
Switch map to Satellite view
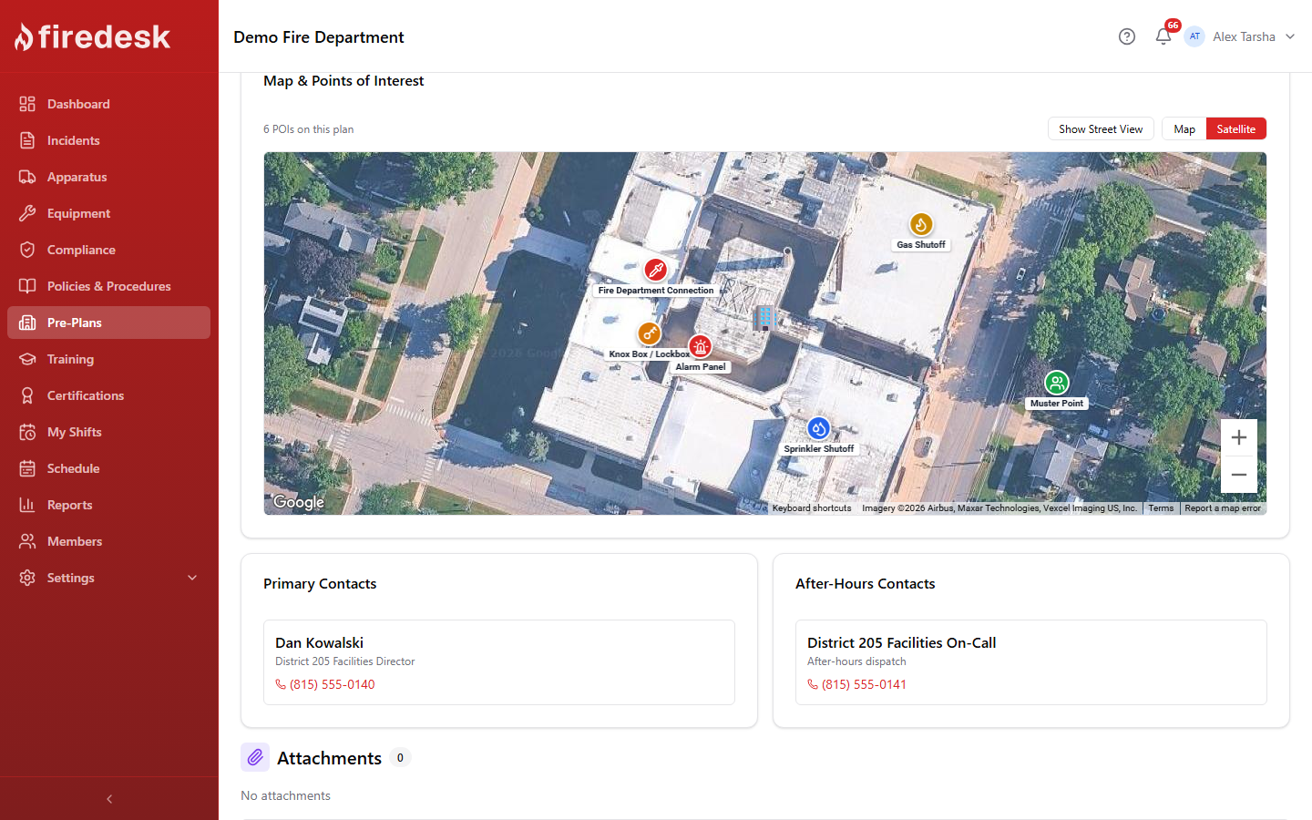pyautogui.click(x=1235, y=128)
